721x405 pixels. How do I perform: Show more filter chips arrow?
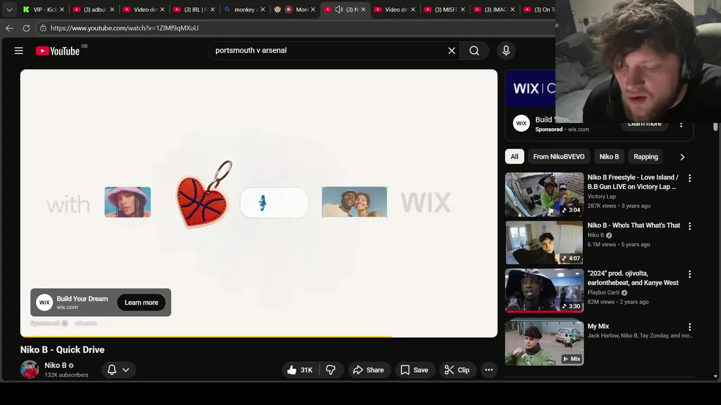(x=682, y=157)
